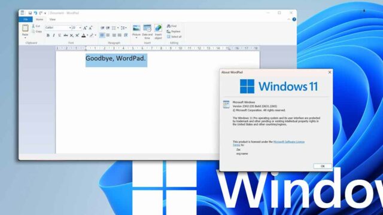This screenshot has width=383, height=215.
Task: Toggle superscript formatting
Action: (x=77, y=35)
